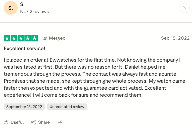
Task: Click the 'September 15, 2022' experience date tag
Action: (x=24, y=106)
